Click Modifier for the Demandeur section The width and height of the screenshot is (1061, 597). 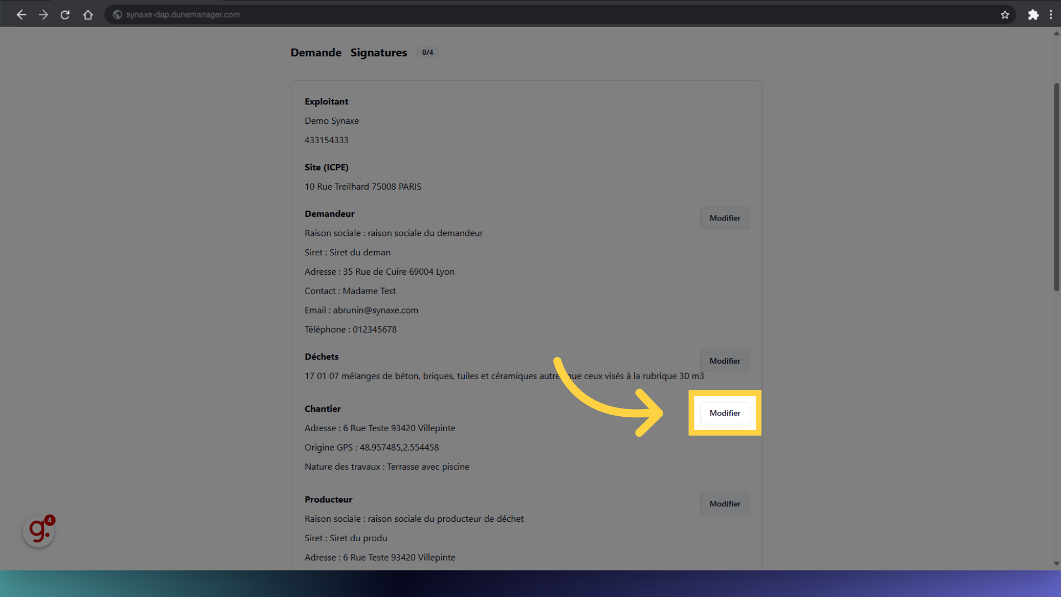[724, 218]
